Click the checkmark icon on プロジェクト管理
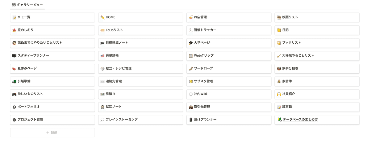Viewport: 371px width, 141px height. coord(14,120)
